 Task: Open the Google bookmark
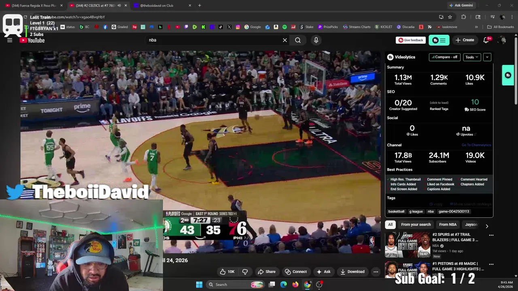253,27
